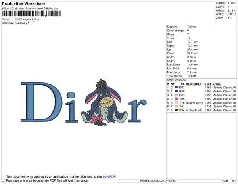Screen dimensions: 238x184
Task: Click design name 'DIOR eeyore 5,8 in'
Action: (27, 19)
